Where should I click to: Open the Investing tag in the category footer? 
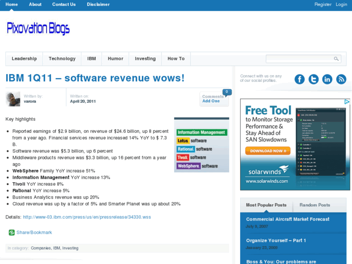click(x=70, y=248)
